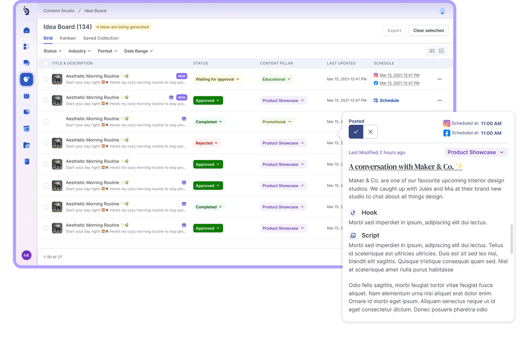
Task: Click the 1-20 of 27 pagination text
Action: pyautogui.click(x=53, y=257)
